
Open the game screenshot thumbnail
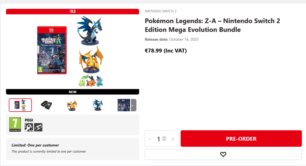tap(124, 105)
